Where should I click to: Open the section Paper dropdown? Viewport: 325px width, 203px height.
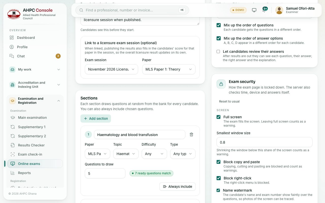(x=97, y=154)
